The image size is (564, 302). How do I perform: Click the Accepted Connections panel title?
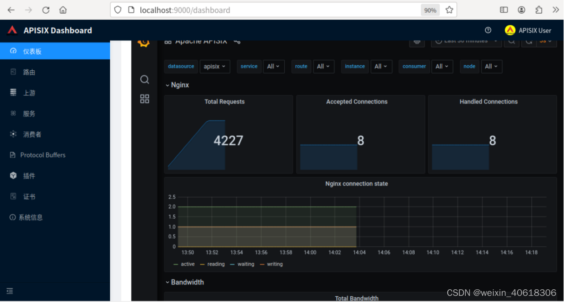coord(357,102)
